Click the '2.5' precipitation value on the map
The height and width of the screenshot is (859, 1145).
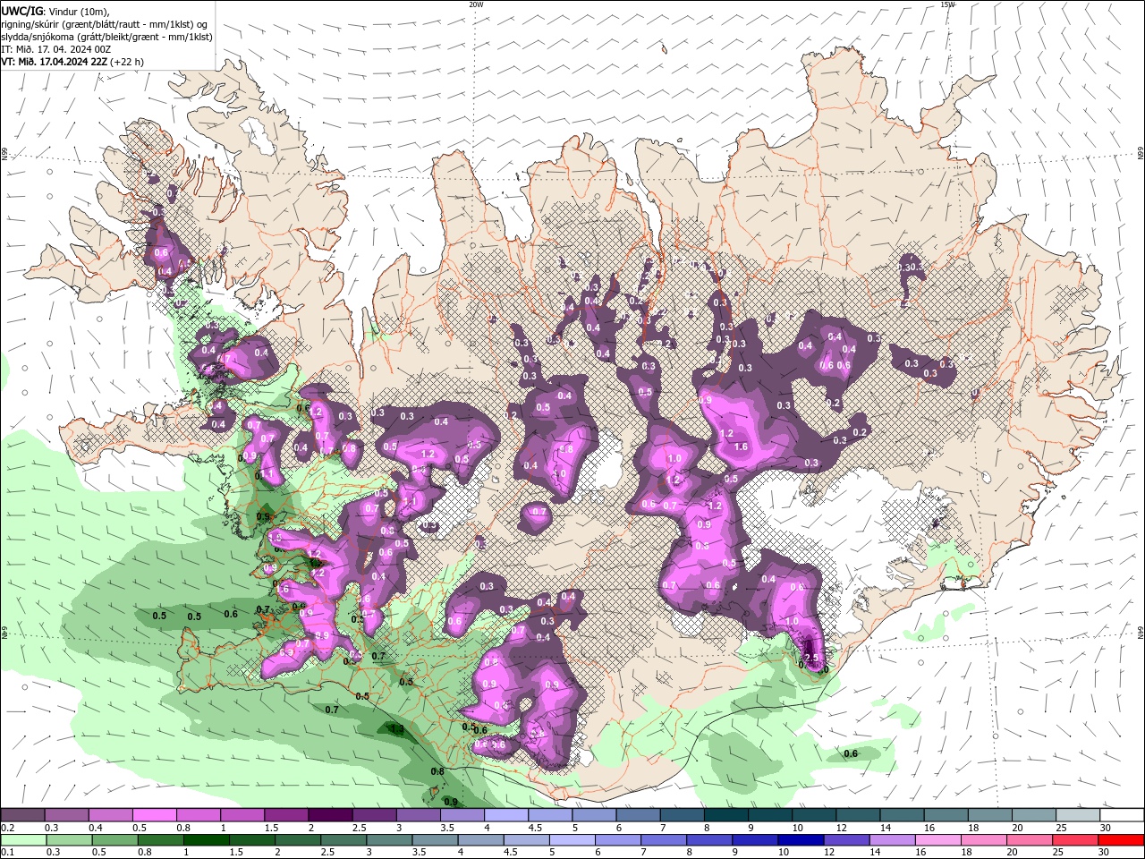[x=812, y=658]
